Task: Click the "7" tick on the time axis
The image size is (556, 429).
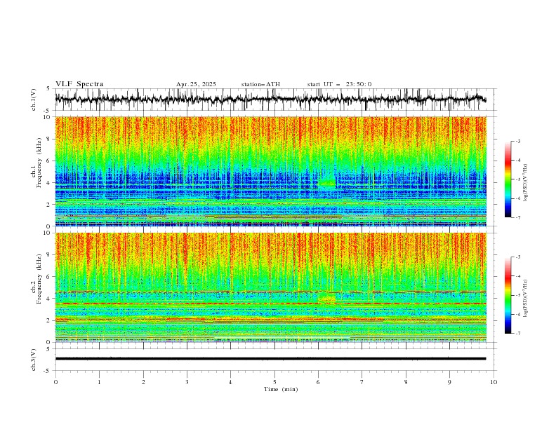Action: 362,382
